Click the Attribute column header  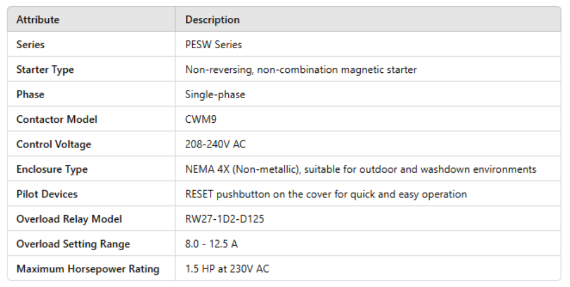[x=38, y=20]
